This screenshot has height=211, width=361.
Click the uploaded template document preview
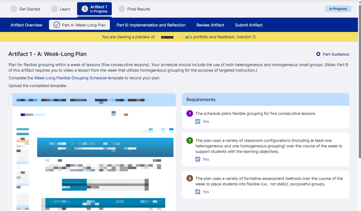pos(92,152)
